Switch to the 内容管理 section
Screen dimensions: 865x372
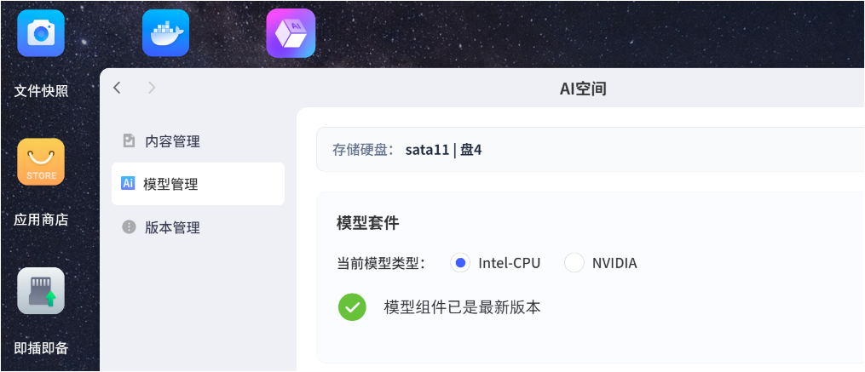(x=172, y=140)
